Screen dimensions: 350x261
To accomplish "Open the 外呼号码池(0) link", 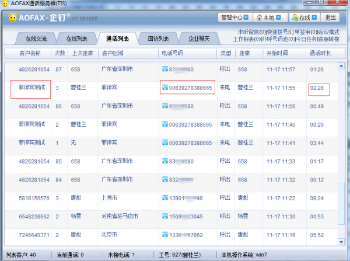I will (x=278, y=39).
